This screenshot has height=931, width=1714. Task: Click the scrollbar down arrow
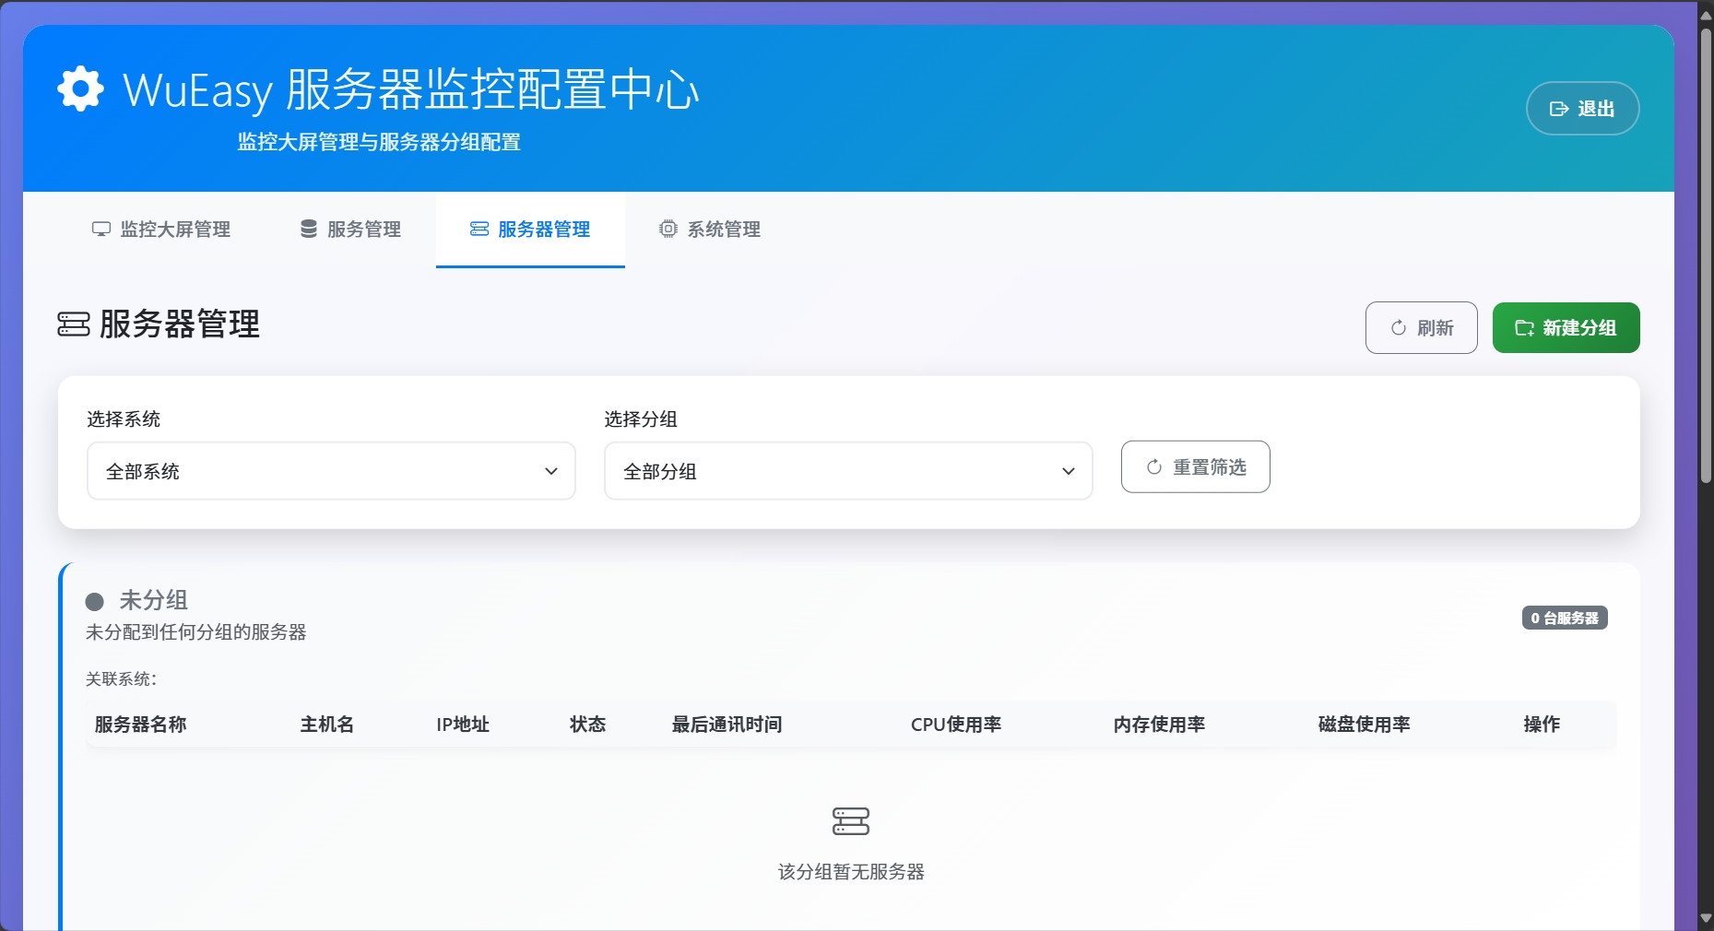1706,919
